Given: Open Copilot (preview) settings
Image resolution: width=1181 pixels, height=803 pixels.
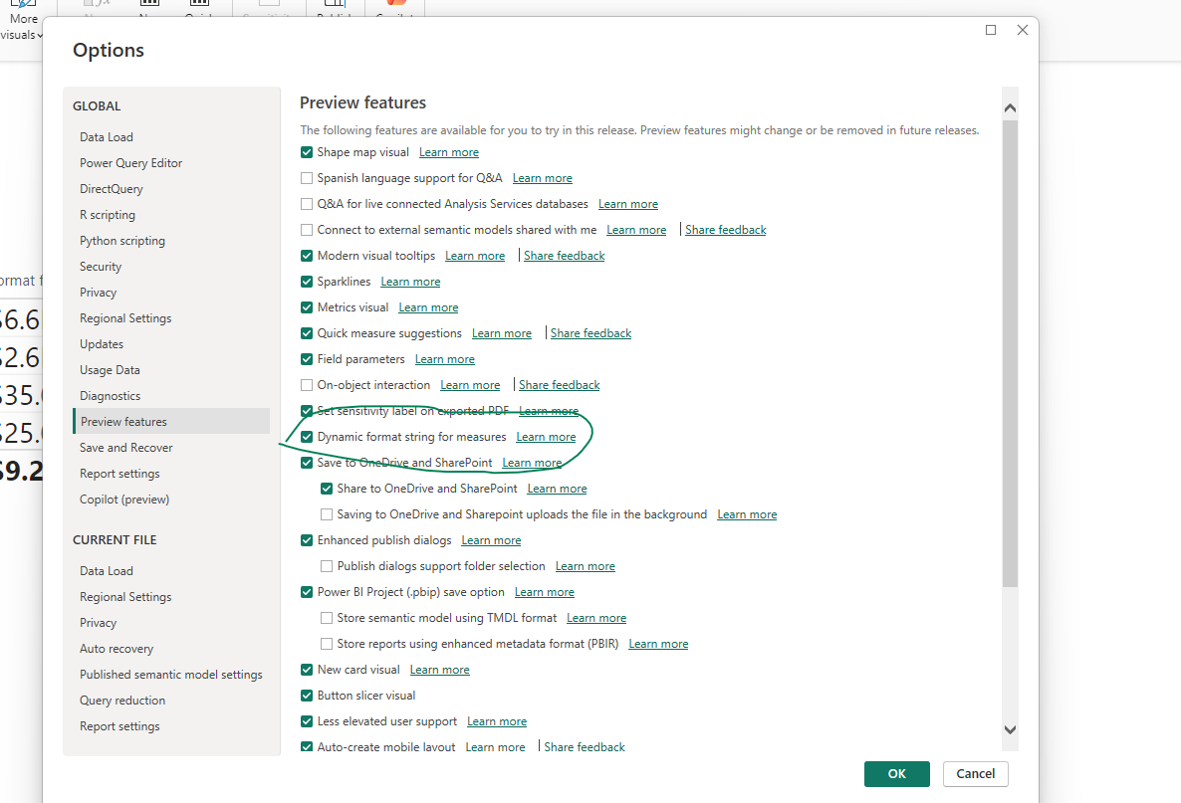Looking at the screenshot, I should pyautogui.click(x=124, y=500).
